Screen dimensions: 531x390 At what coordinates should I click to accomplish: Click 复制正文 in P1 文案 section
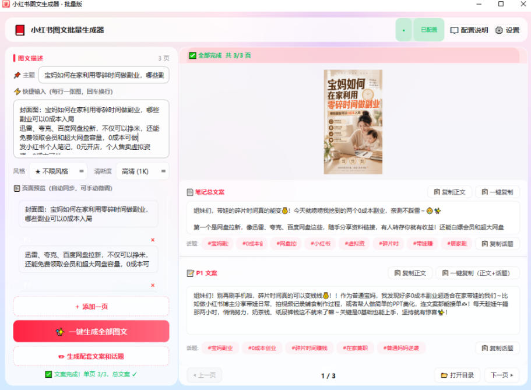click(x=410, y=273)
